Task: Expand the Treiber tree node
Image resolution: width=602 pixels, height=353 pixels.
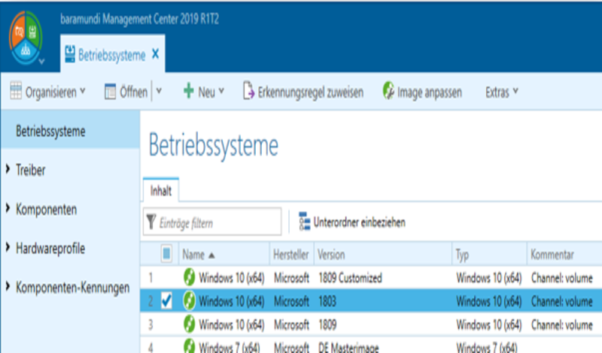Action: 8,169
